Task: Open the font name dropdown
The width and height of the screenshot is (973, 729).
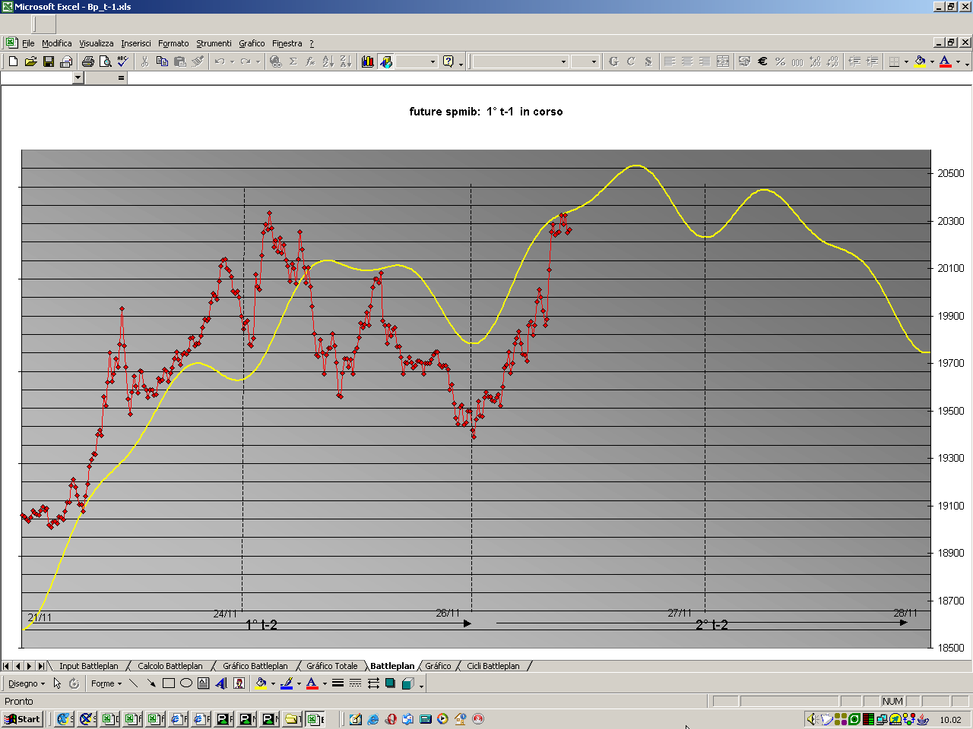Action: (x=564, y=62)
